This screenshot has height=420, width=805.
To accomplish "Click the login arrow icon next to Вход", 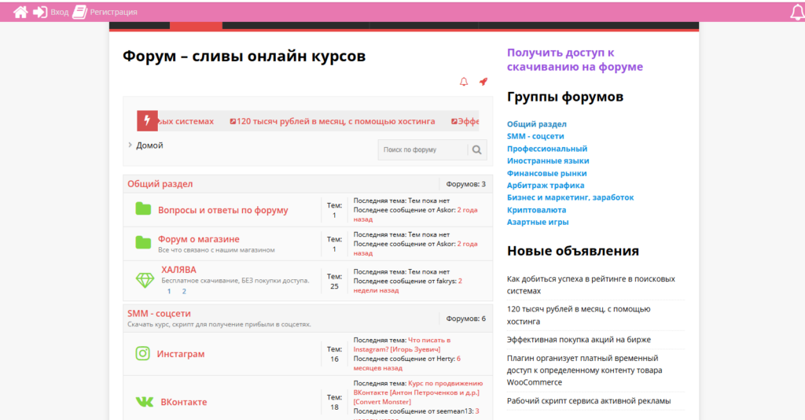I will tap(40, 12).
